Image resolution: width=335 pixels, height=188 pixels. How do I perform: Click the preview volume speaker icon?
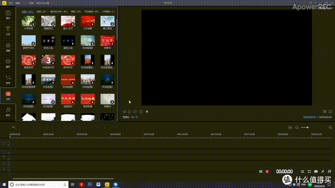point(324,112)
